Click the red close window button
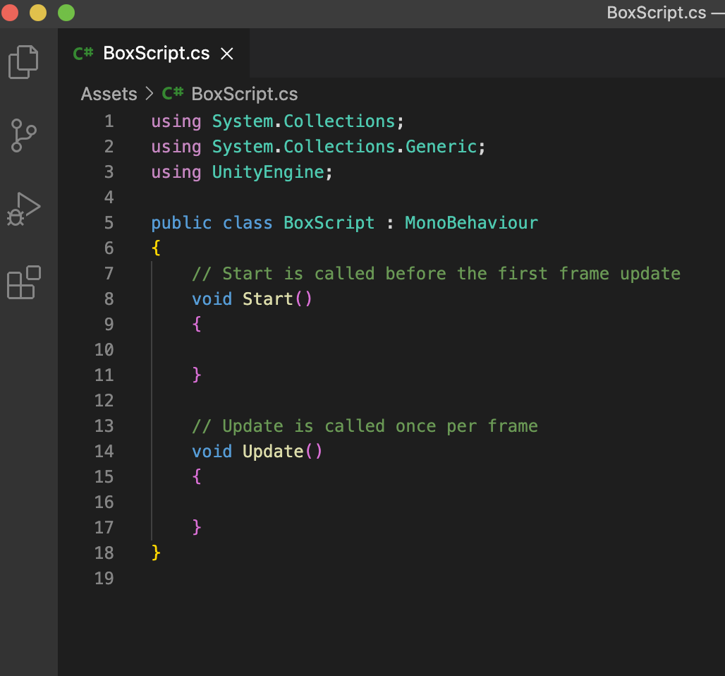Image resolution: width=725 pixels, height=676 pixels. tap(10, 13)
